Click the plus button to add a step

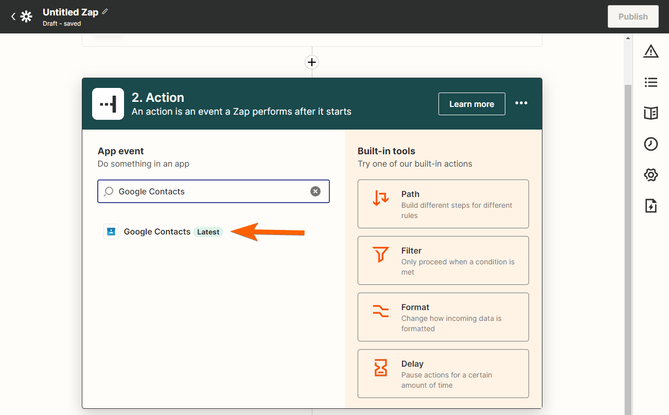[x=312, y=62]
